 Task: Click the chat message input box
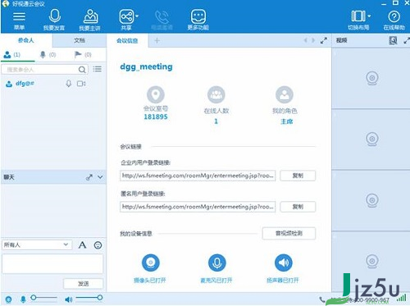52,263
